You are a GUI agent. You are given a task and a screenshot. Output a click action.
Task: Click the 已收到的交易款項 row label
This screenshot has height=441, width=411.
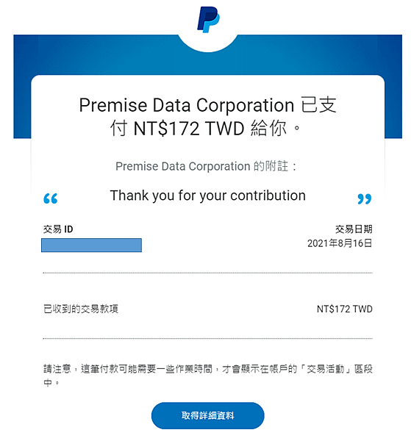point(81,309)
